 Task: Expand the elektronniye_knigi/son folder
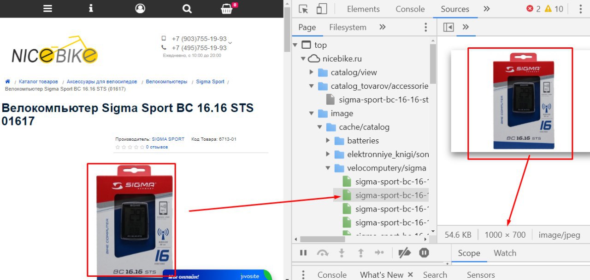tap(328, 154)
